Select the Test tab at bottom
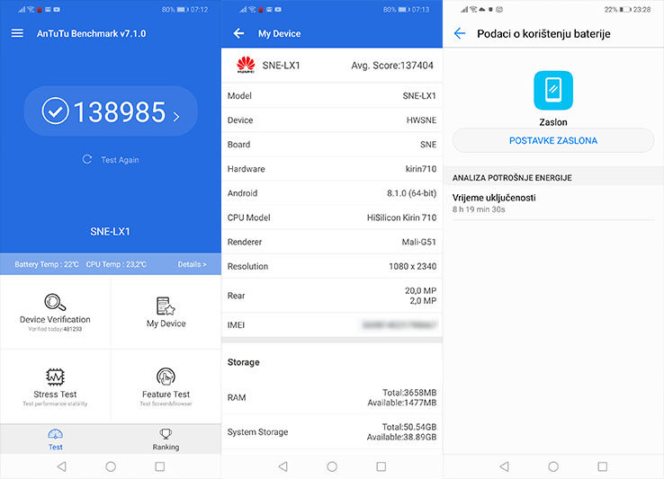The height and width of the screenshot is (479, 664). tap(55, 439)
